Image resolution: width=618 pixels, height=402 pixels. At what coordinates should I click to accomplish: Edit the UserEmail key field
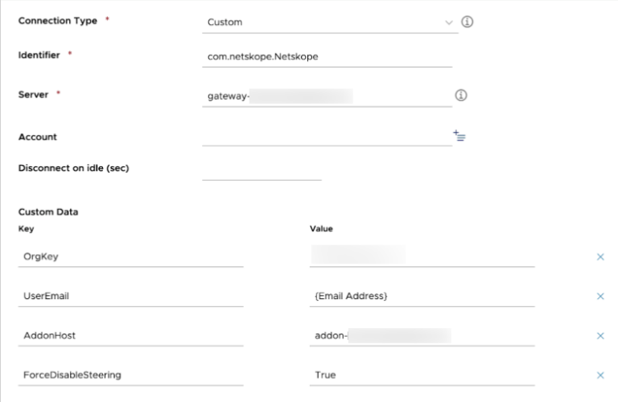(x=130, y=296)
